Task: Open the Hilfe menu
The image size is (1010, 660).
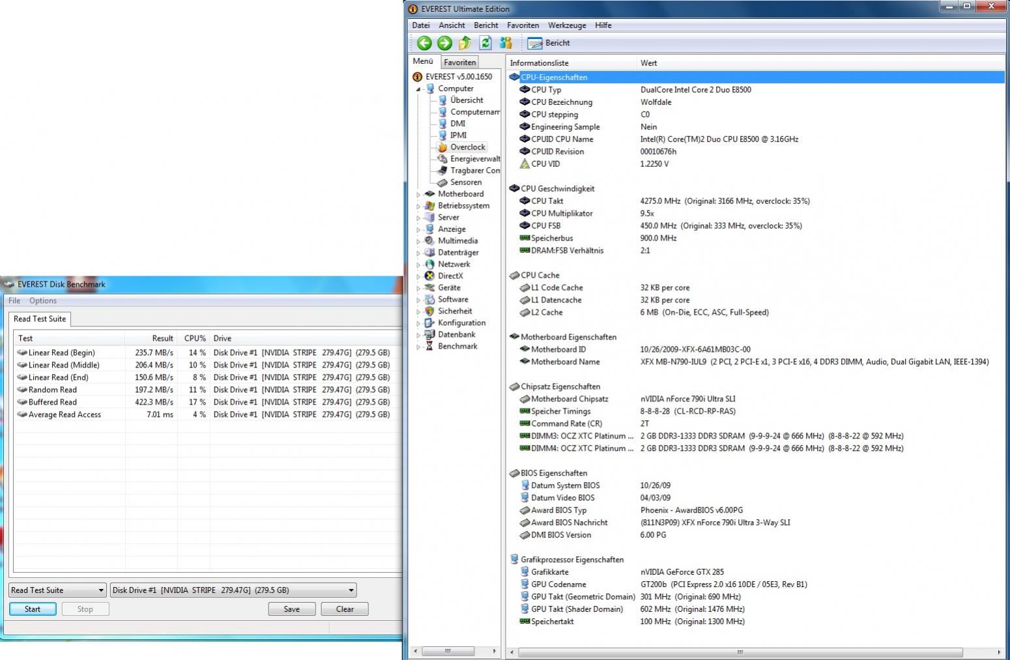Action: pyautogui.click(x=603, y=25)
